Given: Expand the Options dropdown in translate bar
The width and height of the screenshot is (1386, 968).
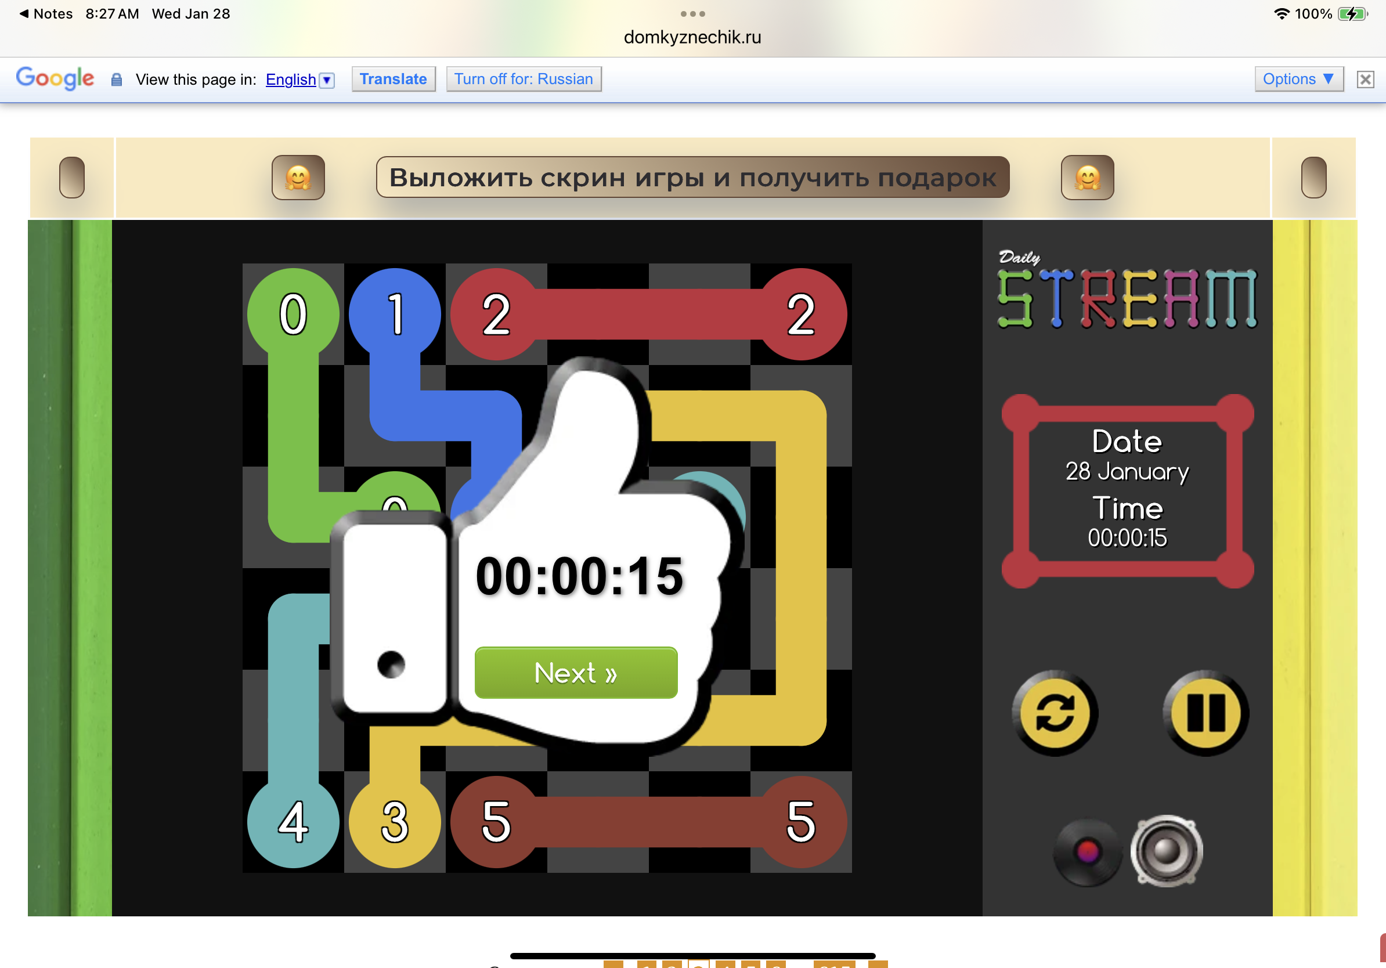Looking at the screenshot, I should click(x=1298, y=79).
